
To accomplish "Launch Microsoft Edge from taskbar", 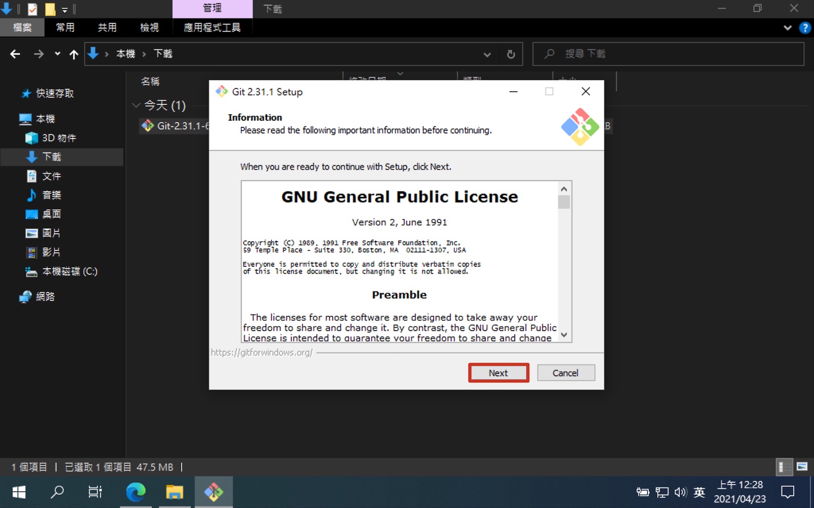I will 136,492.
